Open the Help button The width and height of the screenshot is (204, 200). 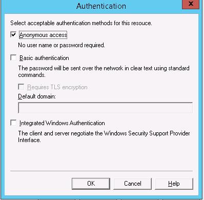click(x=174, y=184)
